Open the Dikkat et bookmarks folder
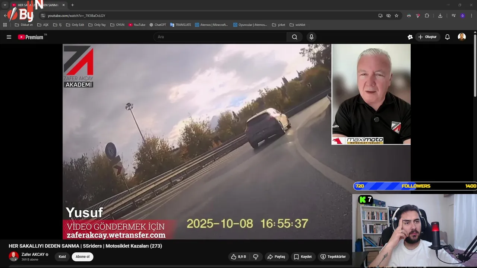Screen dimensions: 477x268 tap(24, 25)
